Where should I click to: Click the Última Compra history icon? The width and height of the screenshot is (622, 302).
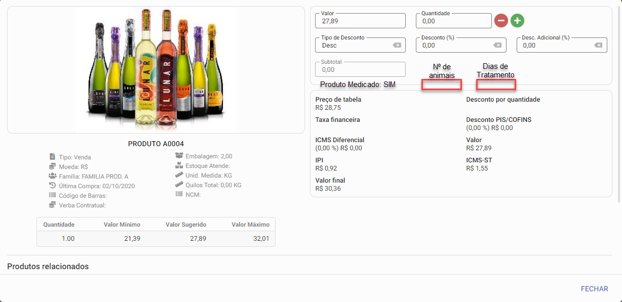click(52, 186)
